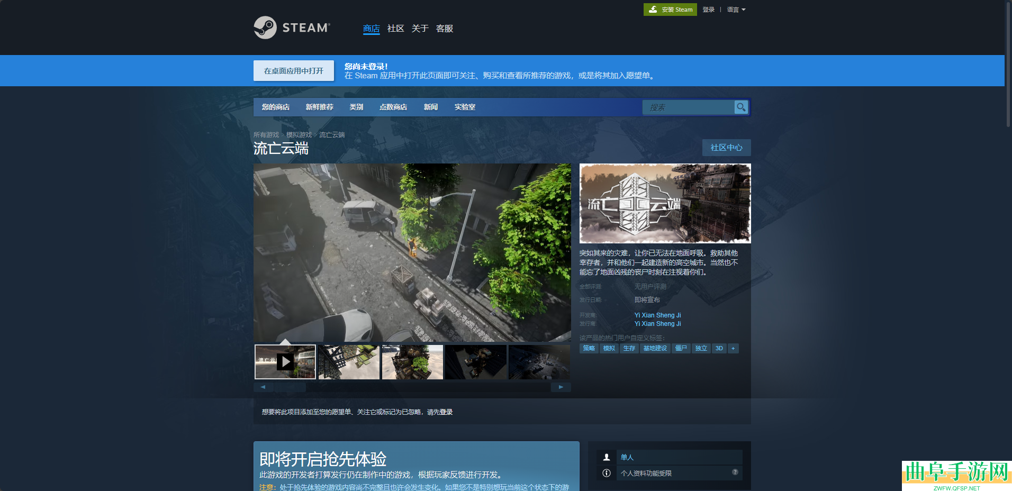Click the main game screenshot
This screenshot has width=1012, height=491.
pyautogui.click(x=412, y=252)
